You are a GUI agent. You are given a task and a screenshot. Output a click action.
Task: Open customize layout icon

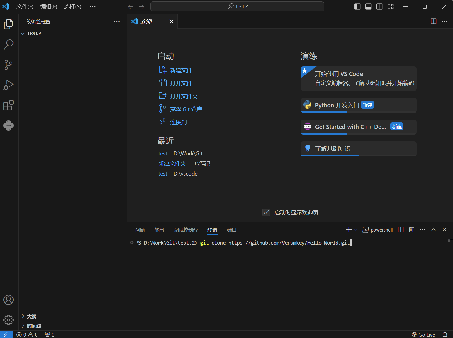[390, 6]
